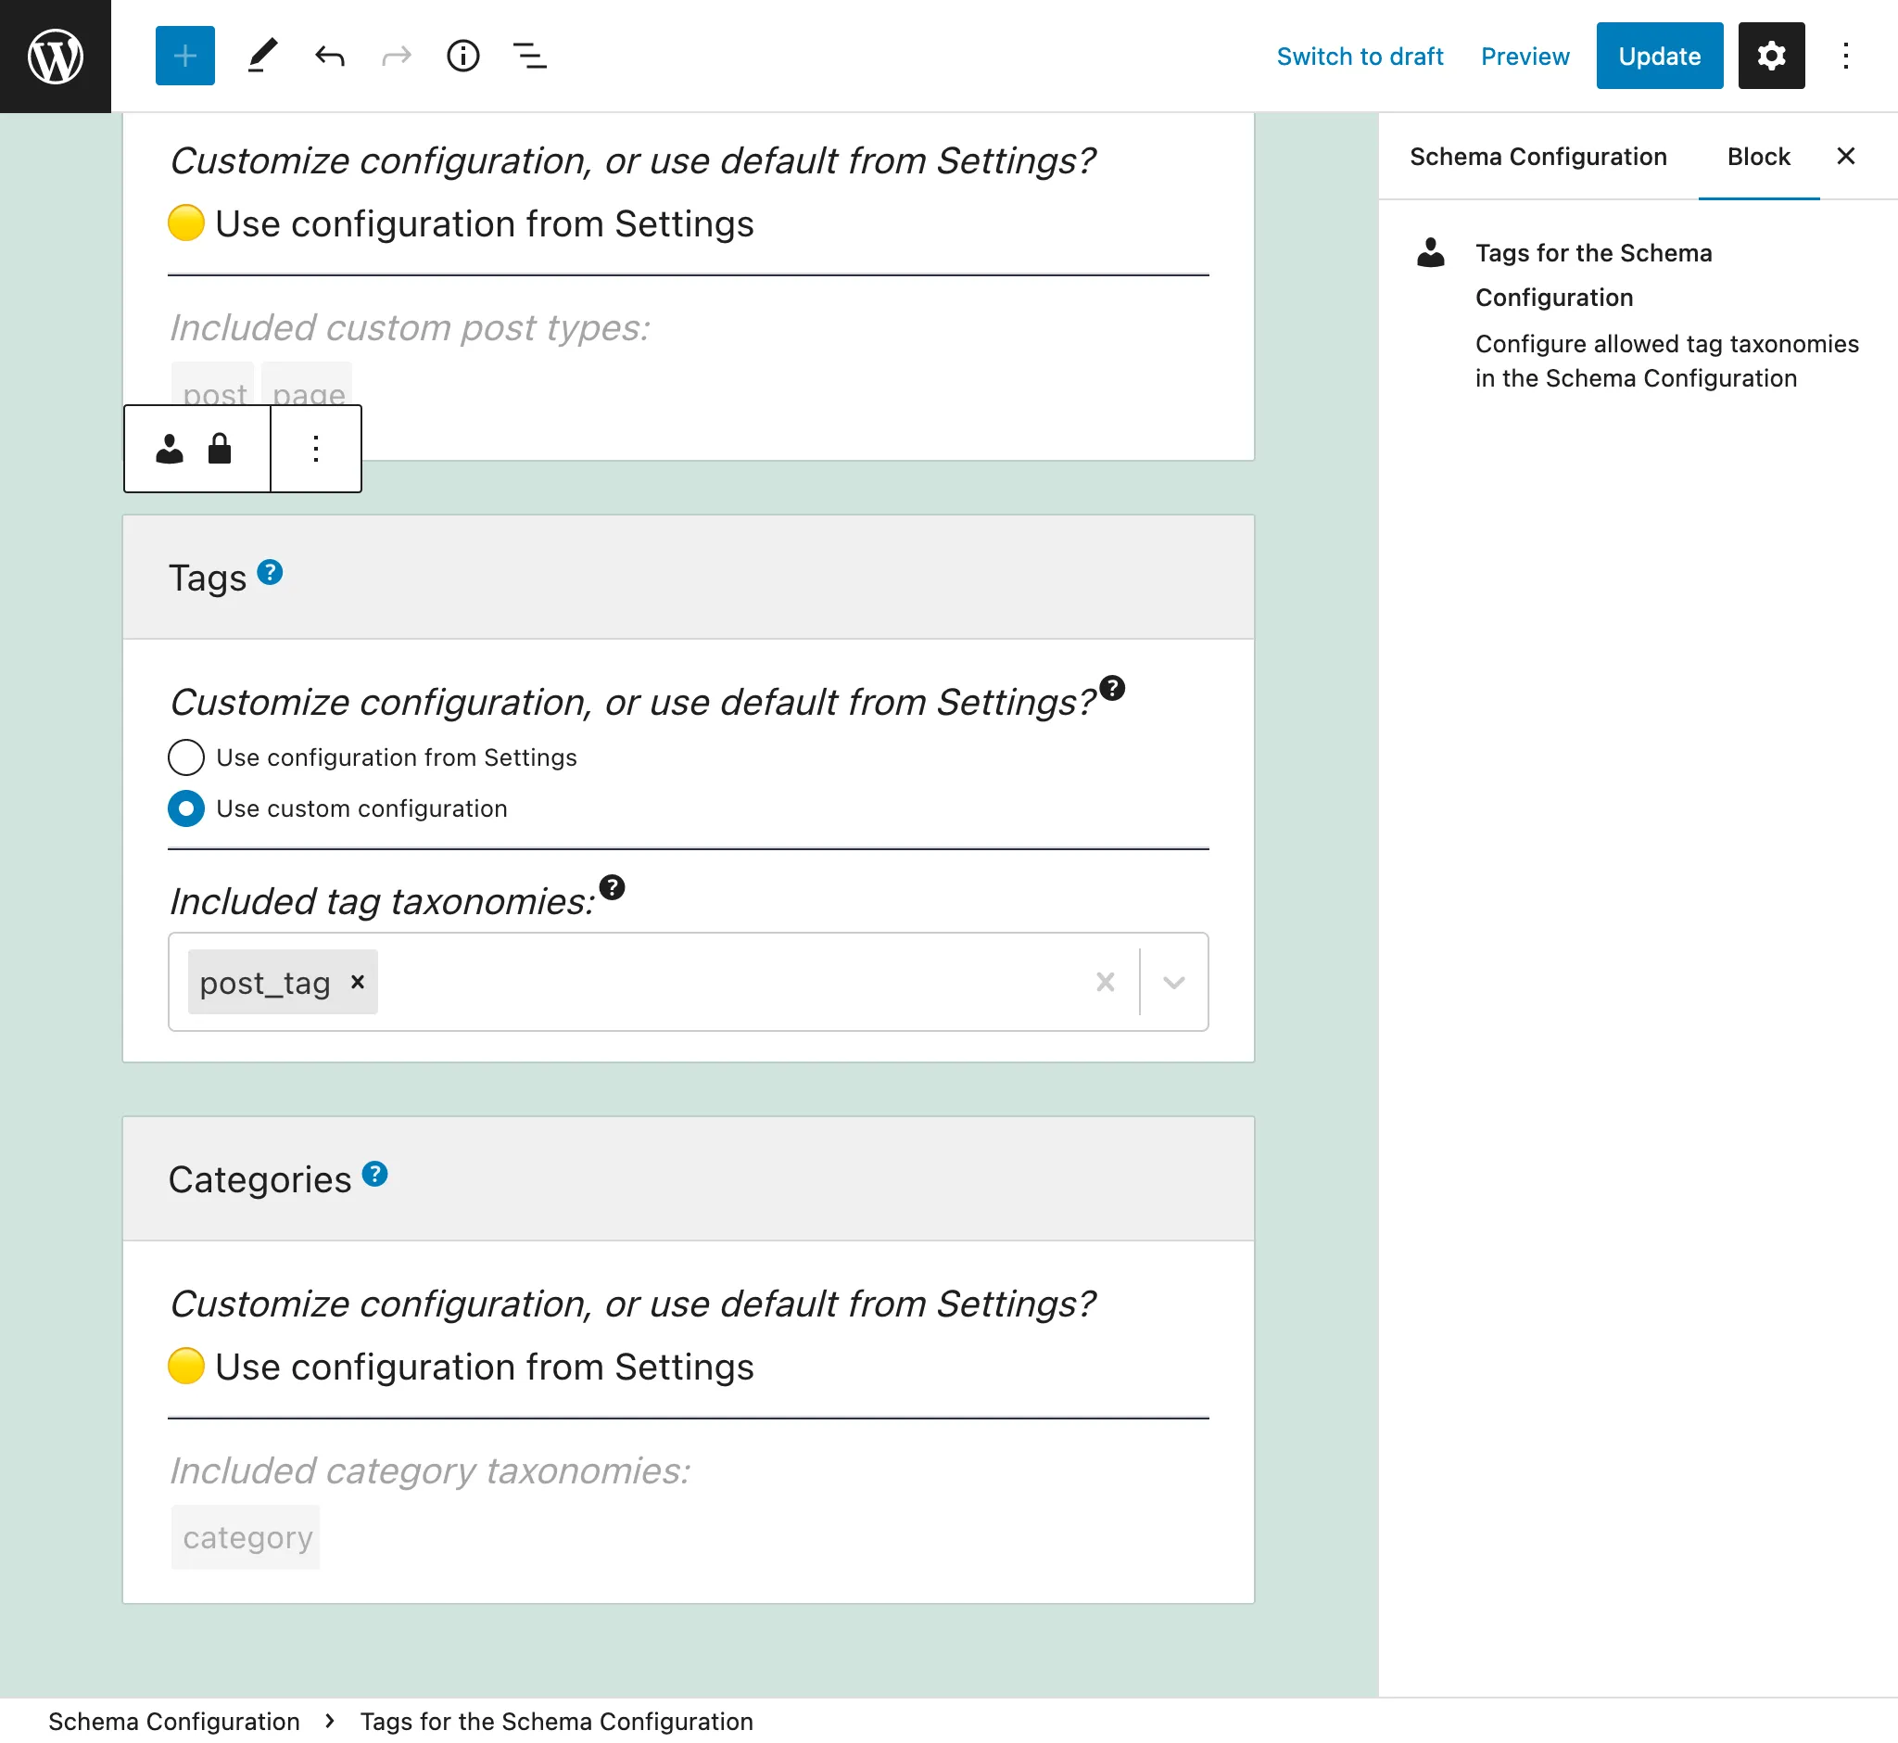Remove post_tag taxonomy with X button
The height and width of the screenshot is (1743, 1898).
[361, 983]
